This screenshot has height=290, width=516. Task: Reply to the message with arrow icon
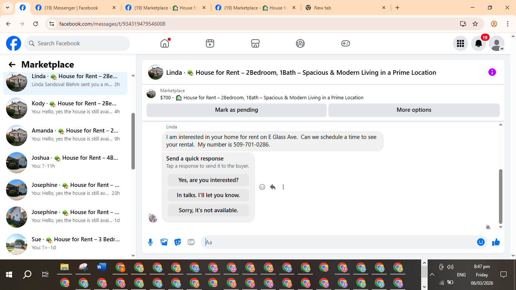click(273, 187)
